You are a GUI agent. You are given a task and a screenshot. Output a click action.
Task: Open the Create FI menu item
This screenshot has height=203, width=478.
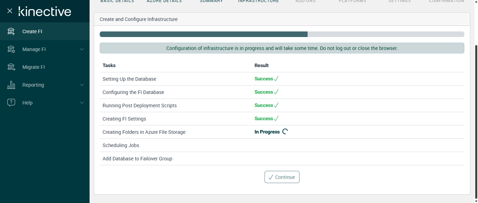(32, 31)
